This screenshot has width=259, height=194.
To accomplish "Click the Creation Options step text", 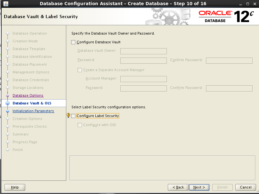I will pyautogui.click(x=27, y=119).
